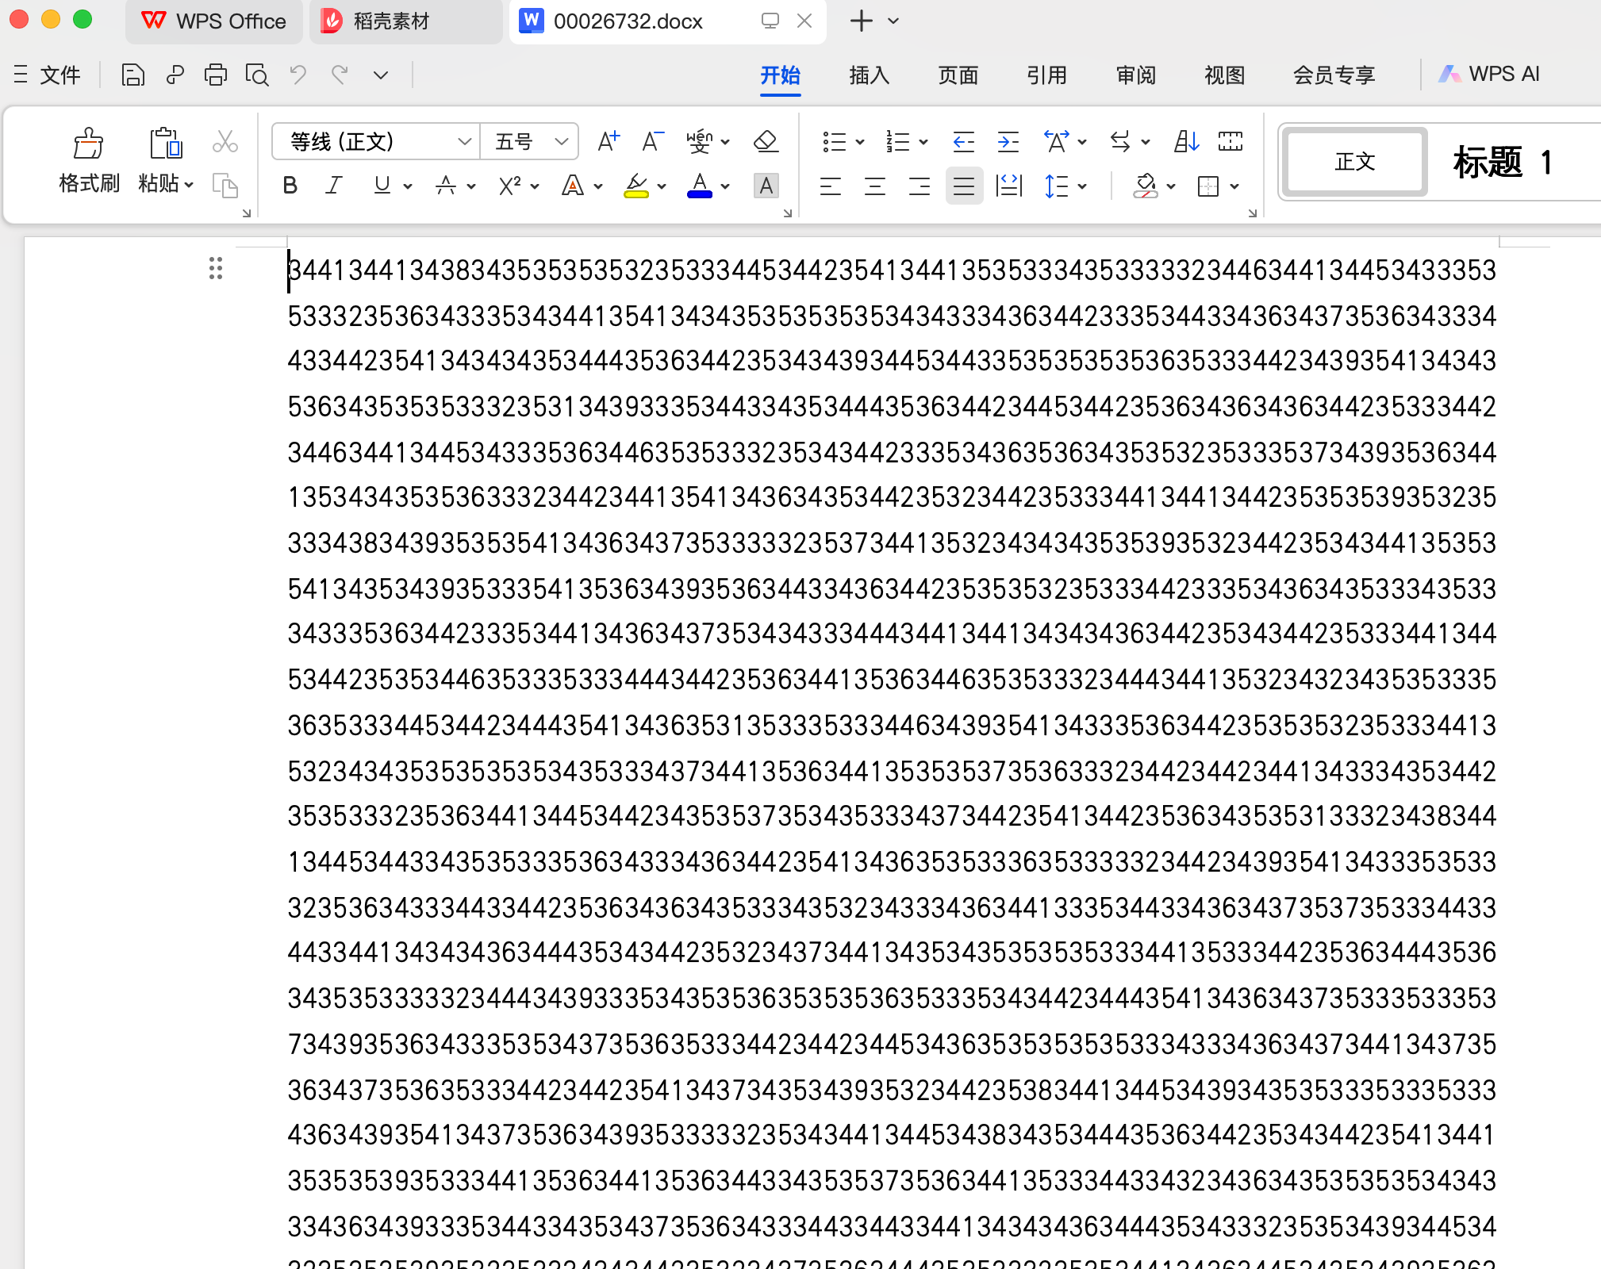Click the Clear Formatting eraser icon
The image size is (1601, 1269).
click(766, 141)
